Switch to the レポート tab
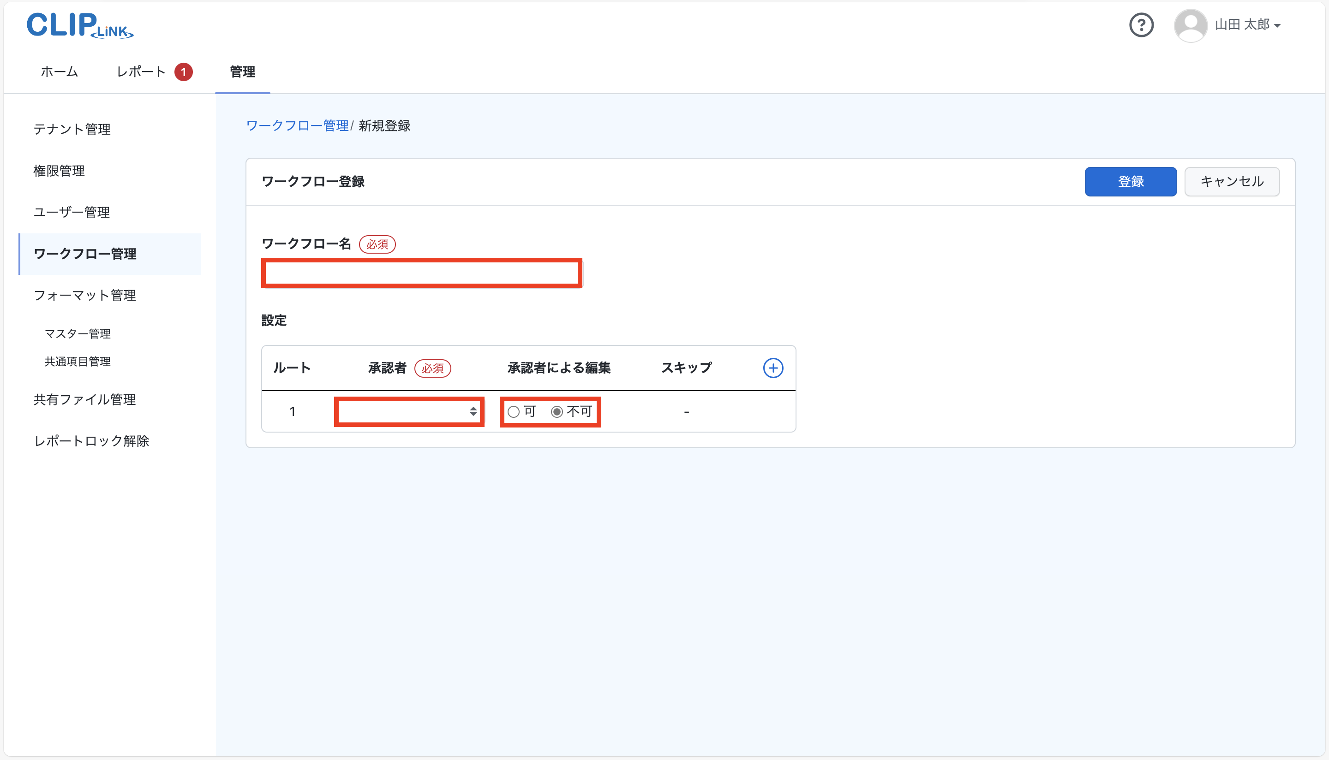Screen dimensions: 1329x760 pos(140,71)
